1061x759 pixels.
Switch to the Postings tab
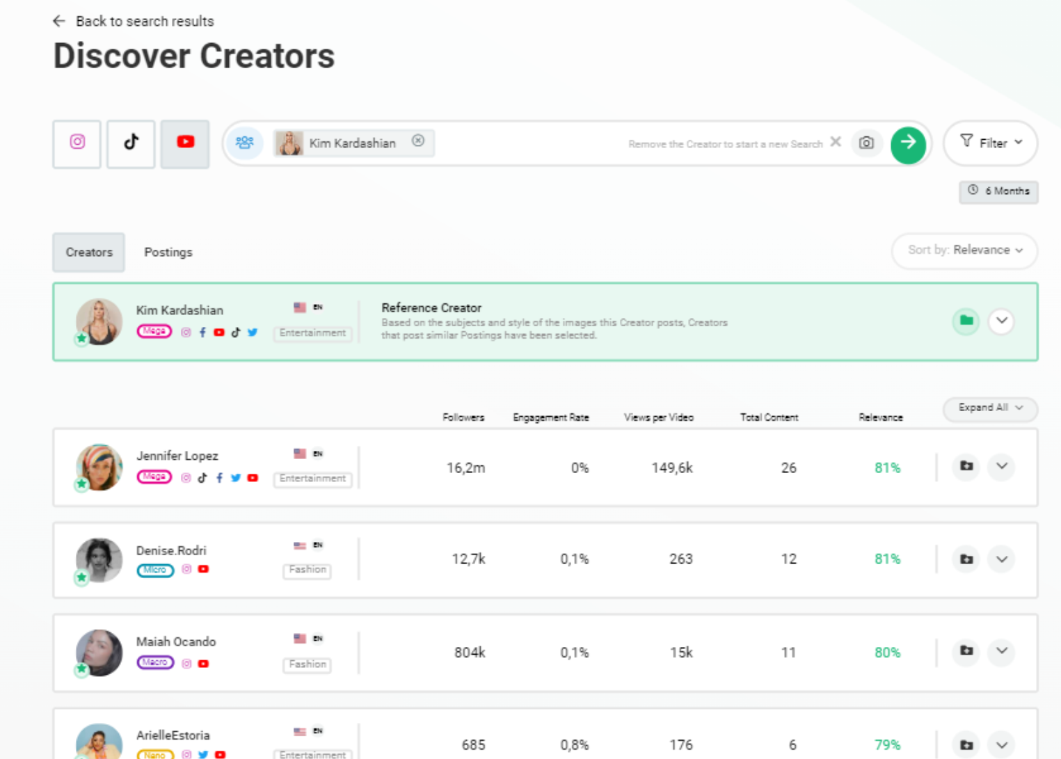[x=168, y=252]
